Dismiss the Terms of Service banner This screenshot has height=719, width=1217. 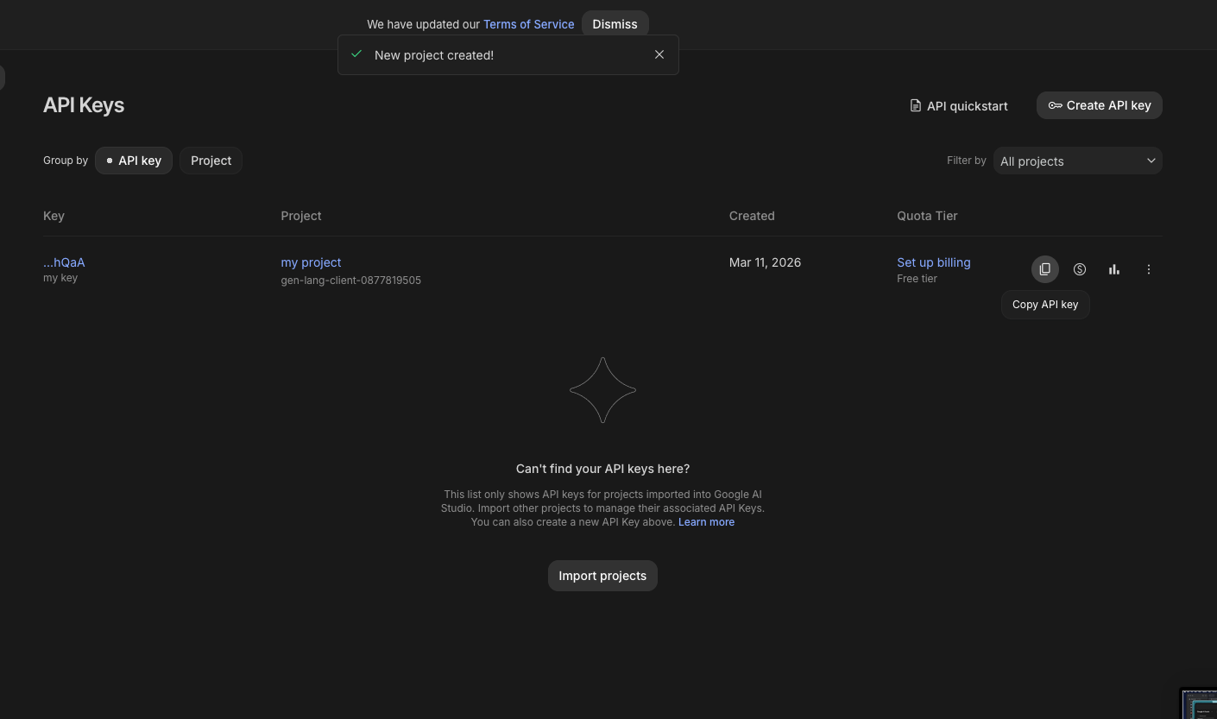click(615, 24)
